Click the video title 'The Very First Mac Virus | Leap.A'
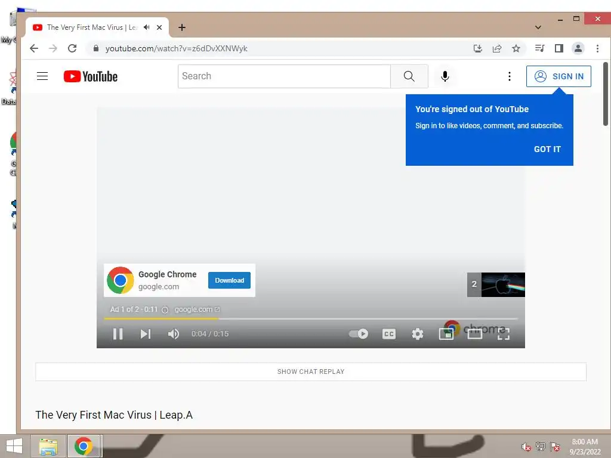Image resolution: width=611 pixels, height=458 pixels. (114, 415)
